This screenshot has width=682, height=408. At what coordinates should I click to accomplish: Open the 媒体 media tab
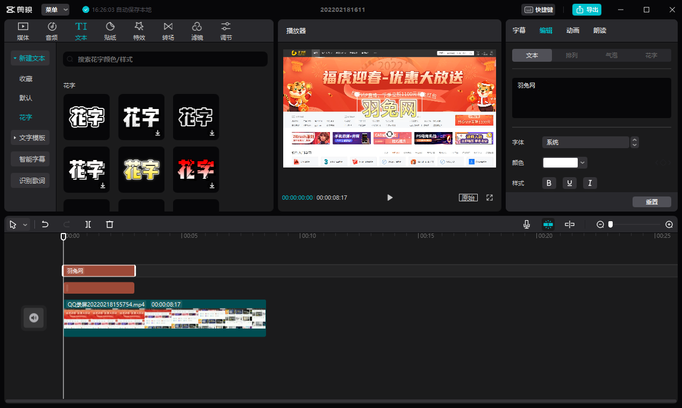point(23,31)
